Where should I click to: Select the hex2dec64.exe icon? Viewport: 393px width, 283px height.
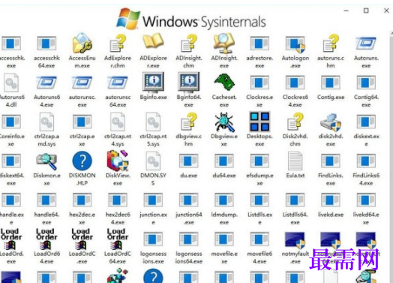[118, 200]
